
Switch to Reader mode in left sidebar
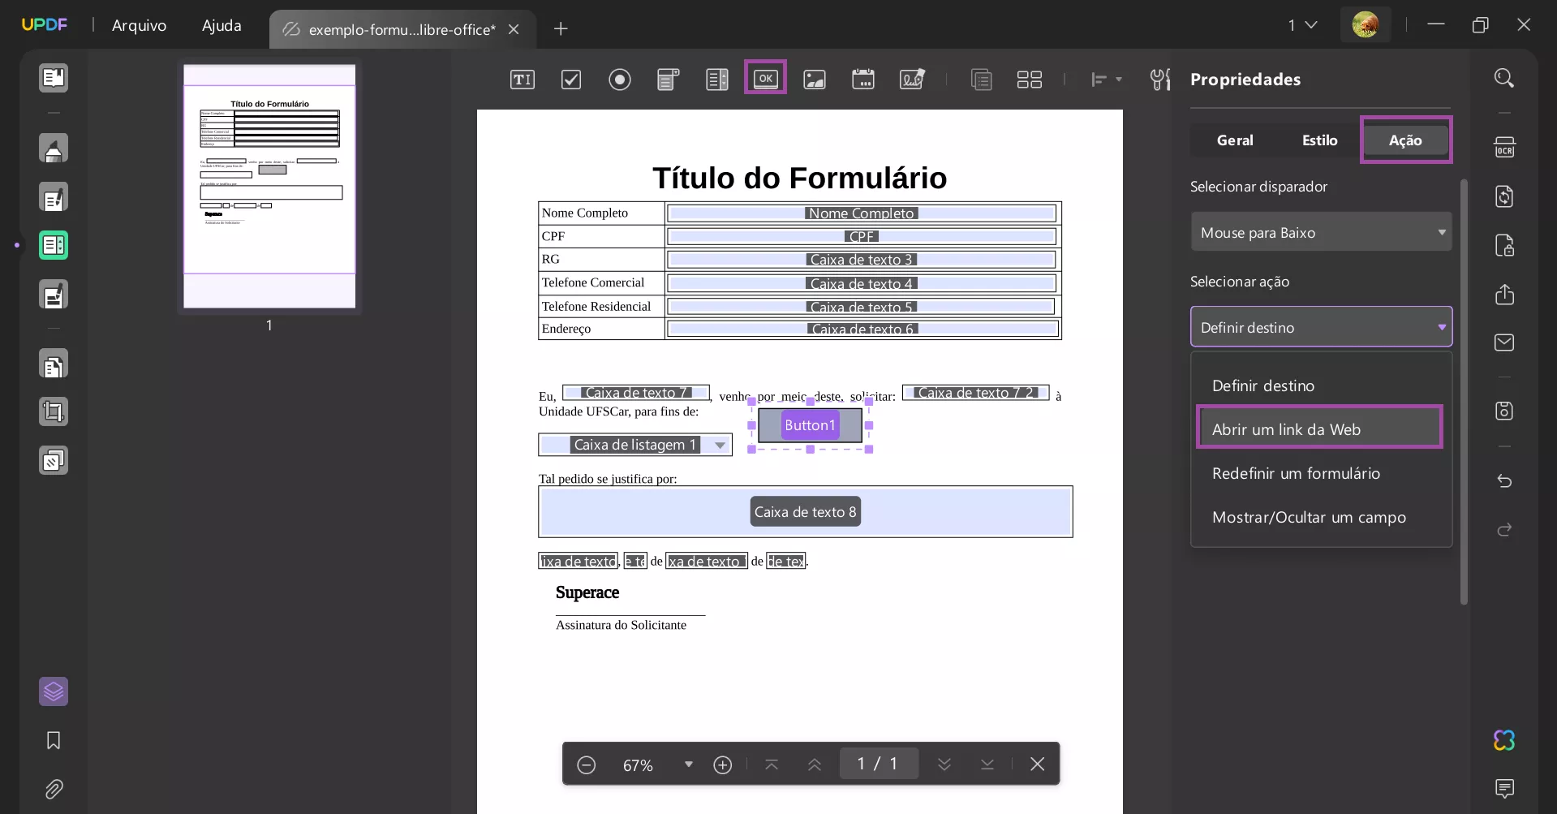pos(54,78)
